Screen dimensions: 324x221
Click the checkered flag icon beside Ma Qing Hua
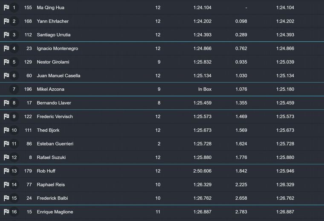[x=6, y=8]
